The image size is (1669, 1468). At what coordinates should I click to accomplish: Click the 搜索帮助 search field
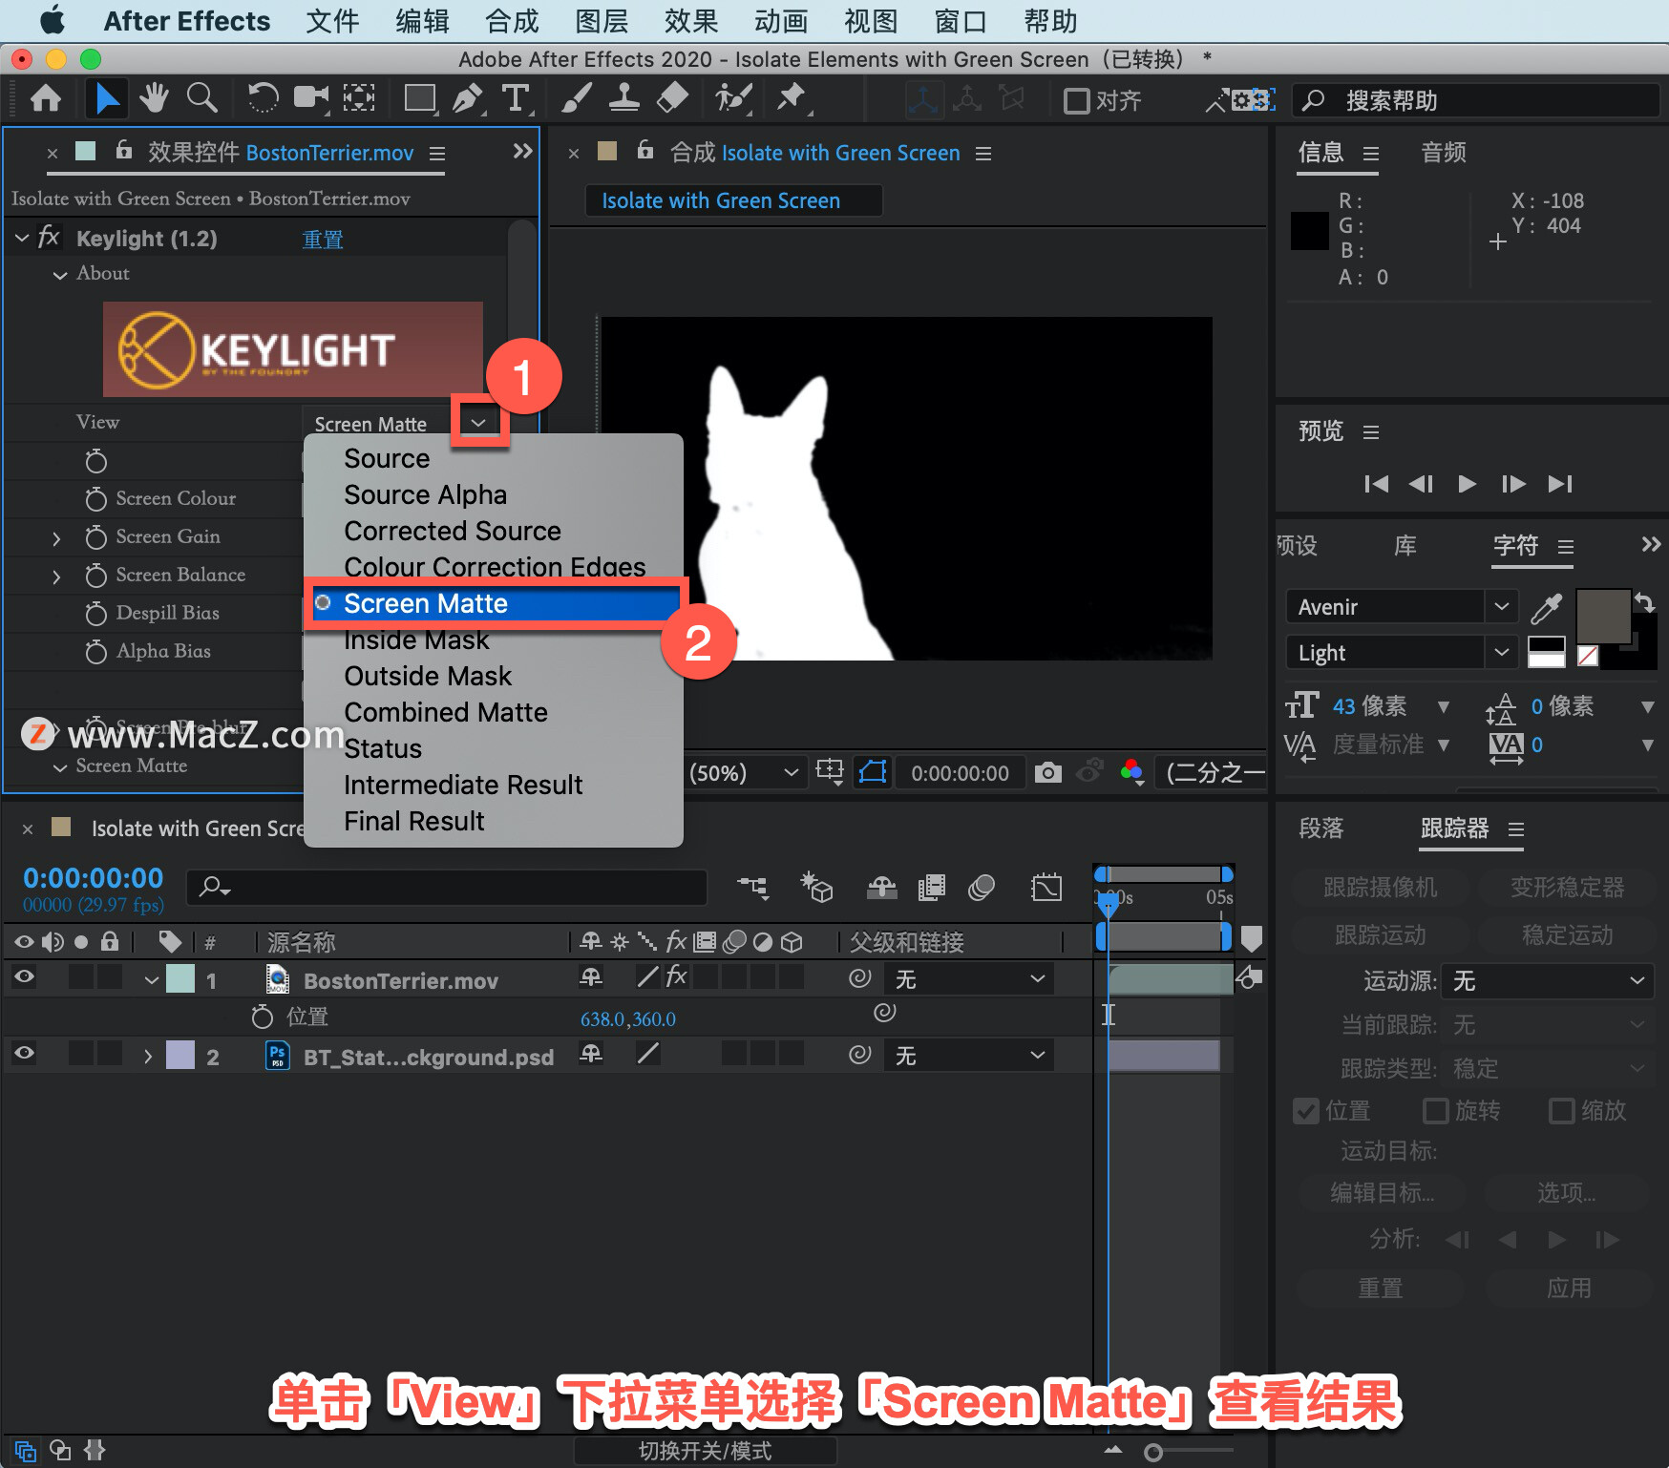click(1476, 100)
